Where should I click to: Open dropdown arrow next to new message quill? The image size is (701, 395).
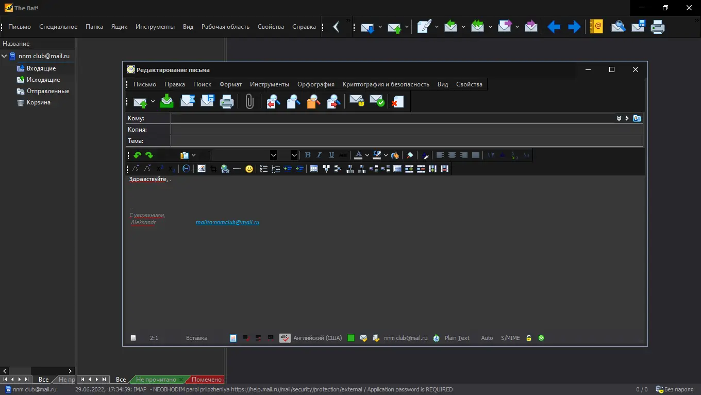[437, 27]
